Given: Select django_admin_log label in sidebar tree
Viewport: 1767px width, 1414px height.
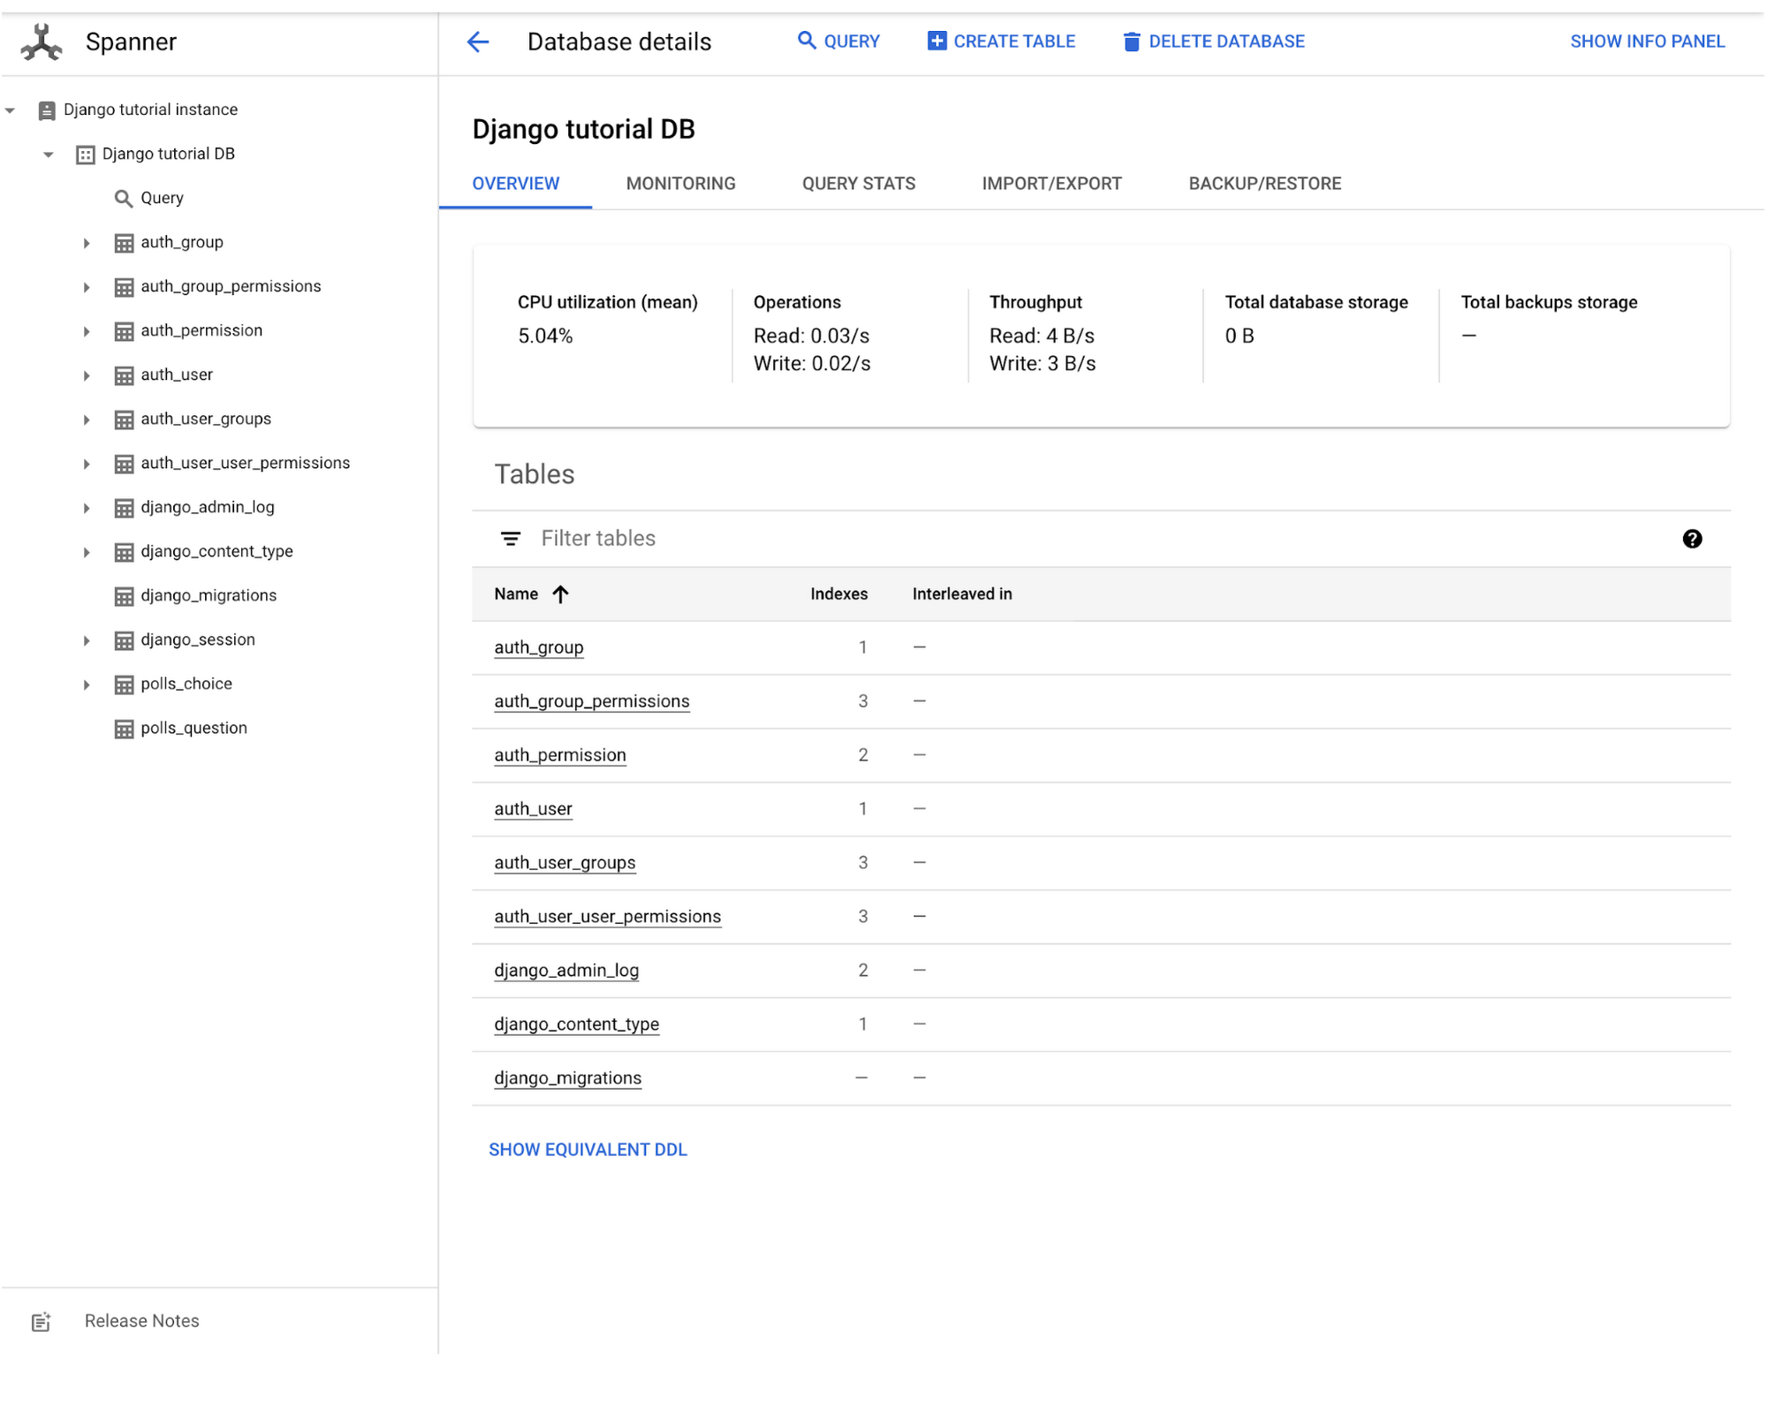Looking at the screenshot, I should coord(208,508).
